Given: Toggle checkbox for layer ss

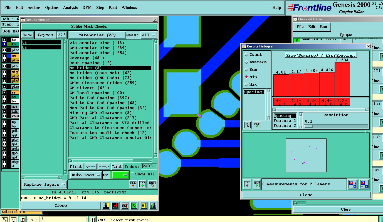Looking at the screenshot, I should pos(4,92).
